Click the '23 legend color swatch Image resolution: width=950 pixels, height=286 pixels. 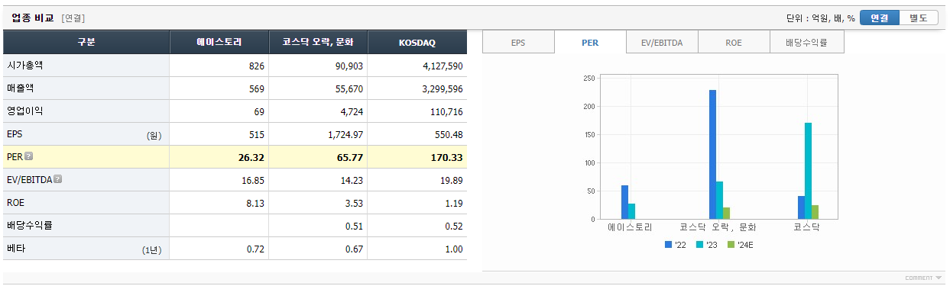pos(699,245)
